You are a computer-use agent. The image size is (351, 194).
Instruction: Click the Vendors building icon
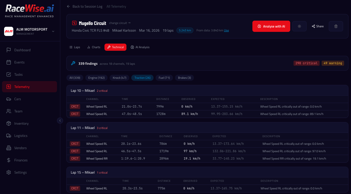9,148
